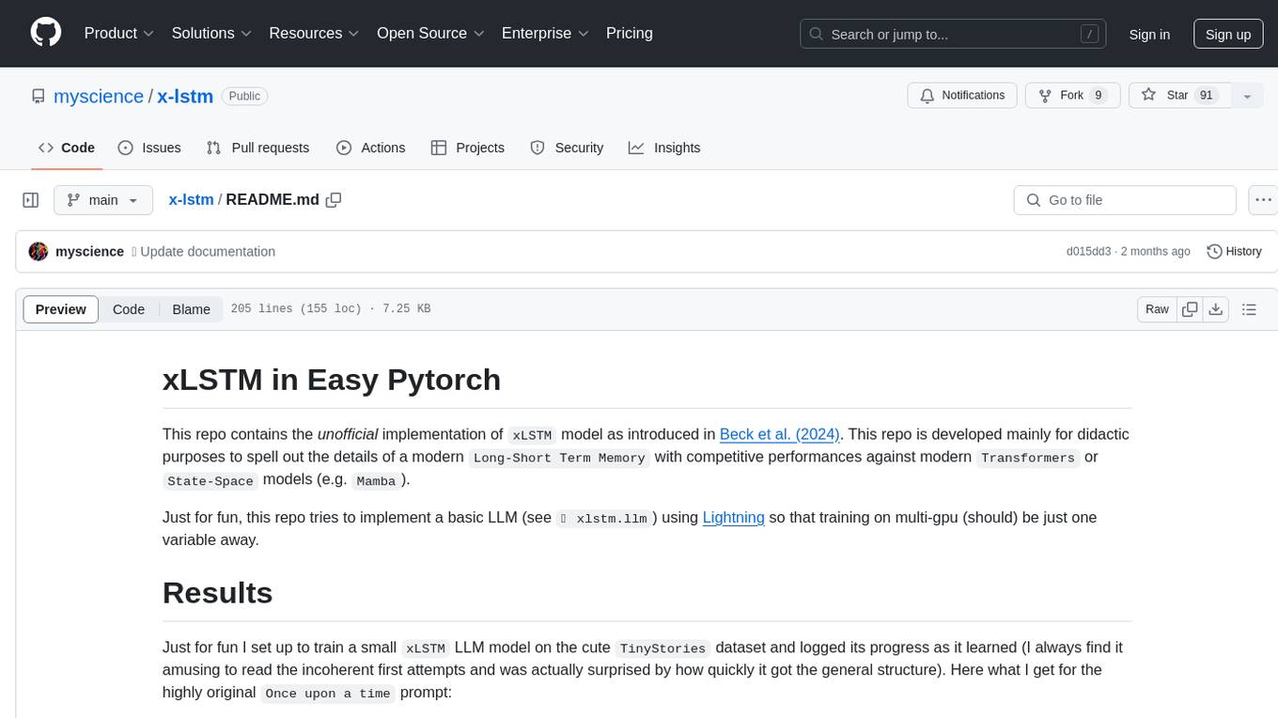Open the document outline icon

(1249, 309)
